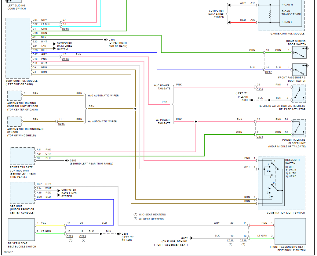Select the Automatic Lighting Control Unit Sensor box

14,96
